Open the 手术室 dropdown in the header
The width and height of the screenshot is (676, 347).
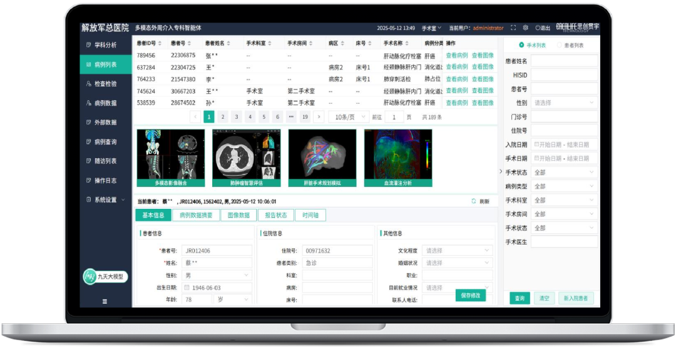[x=431, y=28]
